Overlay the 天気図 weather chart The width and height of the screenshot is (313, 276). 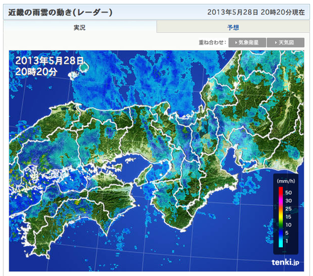[x=285, y=43]
